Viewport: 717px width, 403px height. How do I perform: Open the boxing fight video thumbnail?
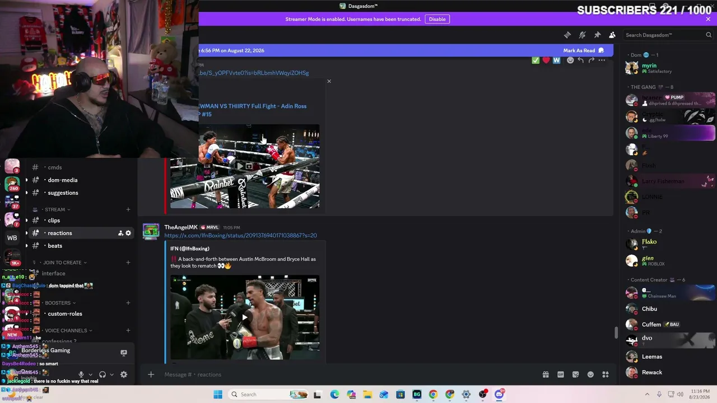[245, 166]
